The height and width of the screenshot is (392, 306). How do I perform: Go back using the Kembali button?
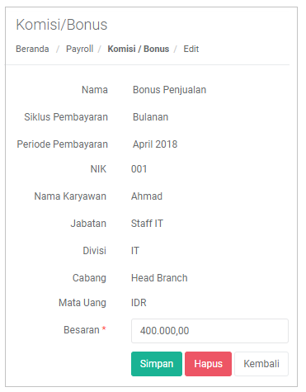pos(261,364)
